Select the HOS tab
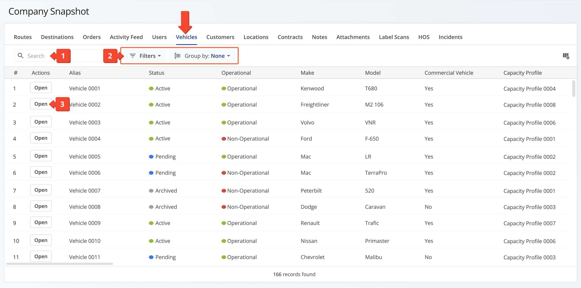 424,37
